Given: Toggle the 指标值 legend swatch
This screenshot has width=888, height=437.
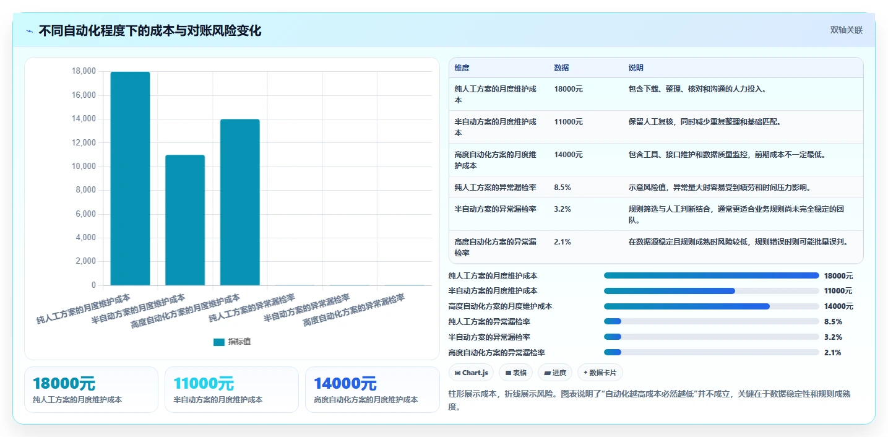Looking at the screenshot, I should pos(219,342).
